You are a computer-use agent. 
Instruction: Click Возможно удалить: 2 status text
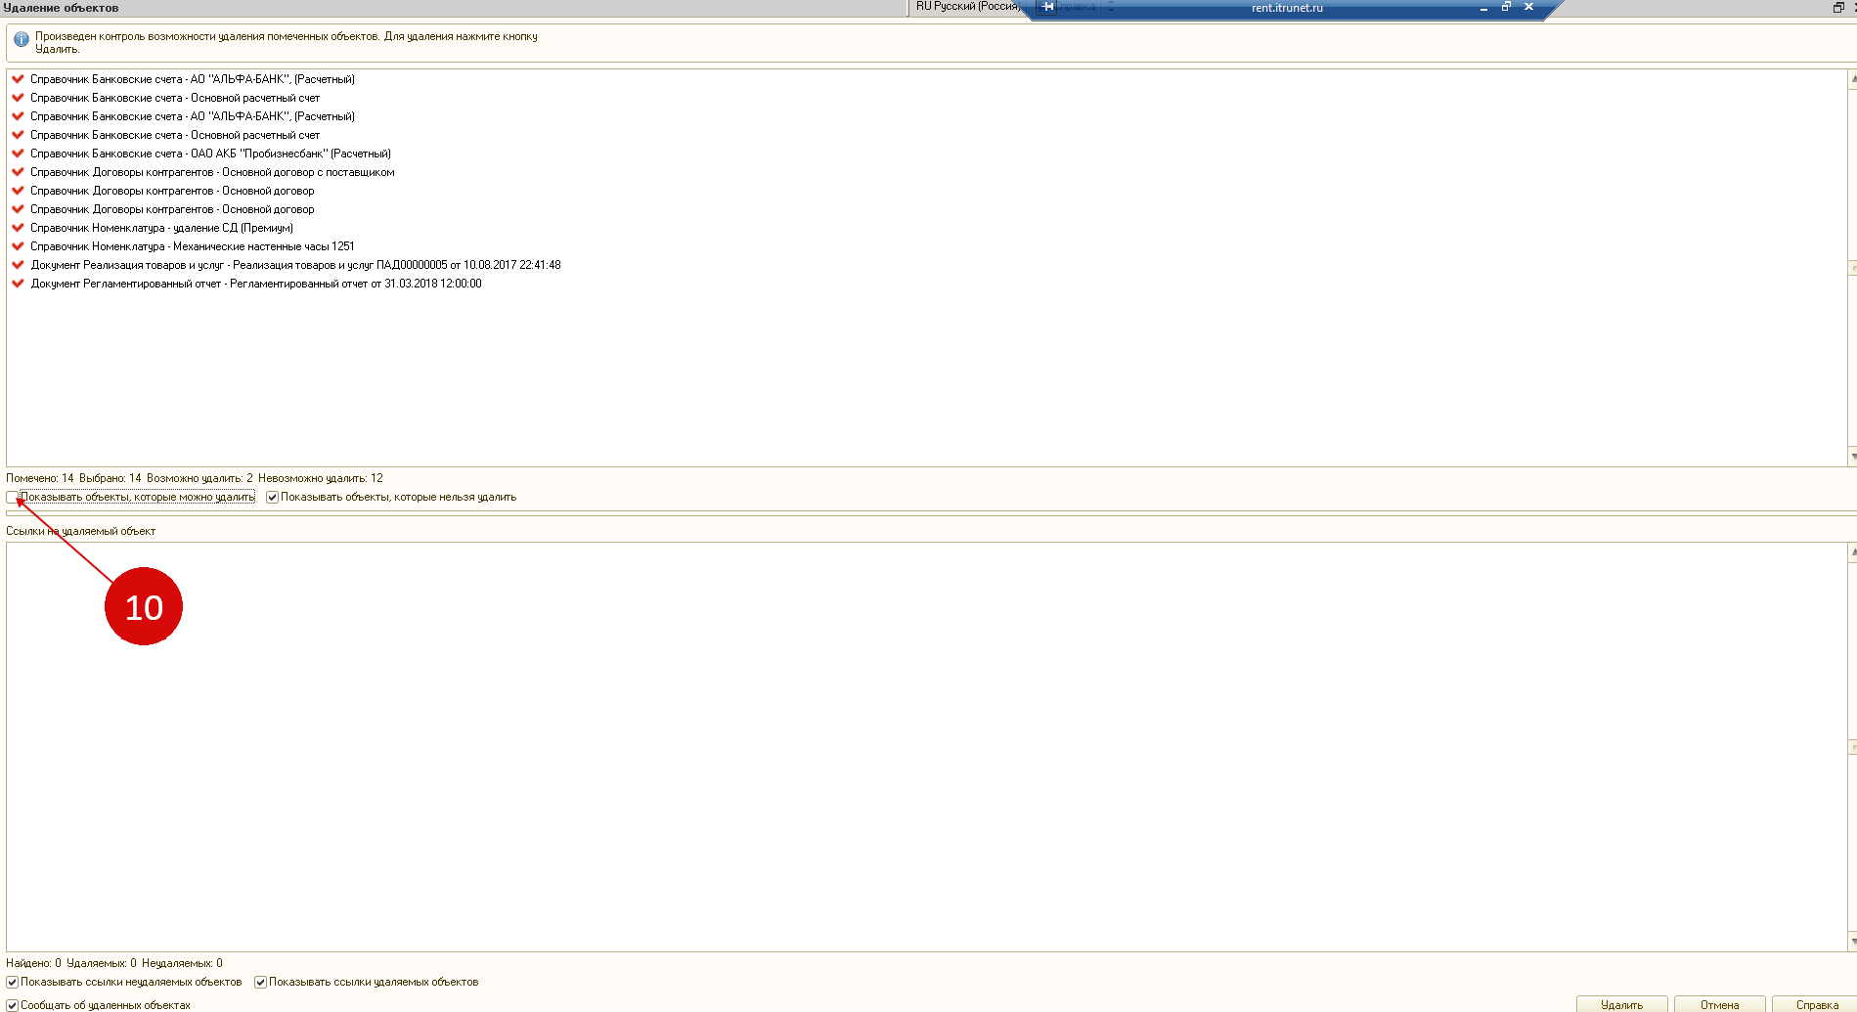click(199, 478)
